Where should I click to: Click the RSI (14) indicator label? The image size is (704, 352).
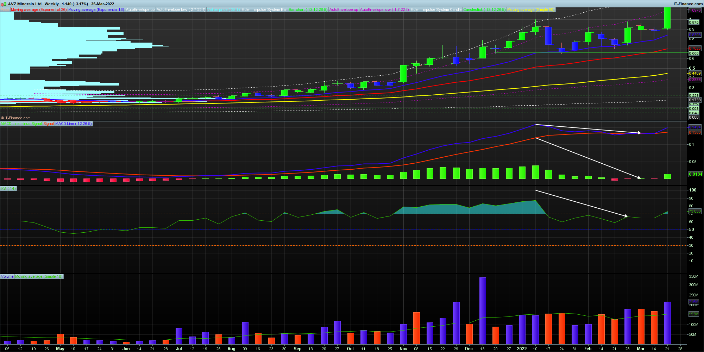(x=8, y=188)
